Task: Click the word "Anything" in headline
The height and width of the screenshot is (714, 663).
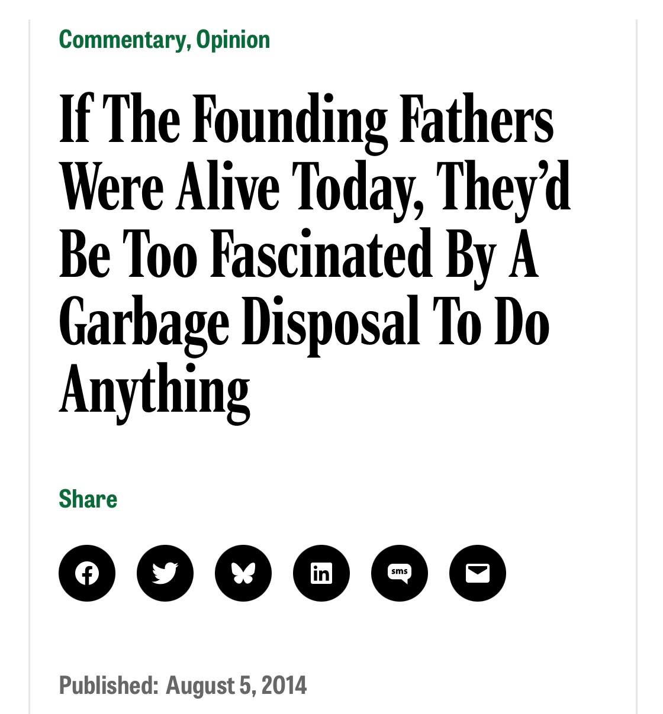Action: coord(155,390)
